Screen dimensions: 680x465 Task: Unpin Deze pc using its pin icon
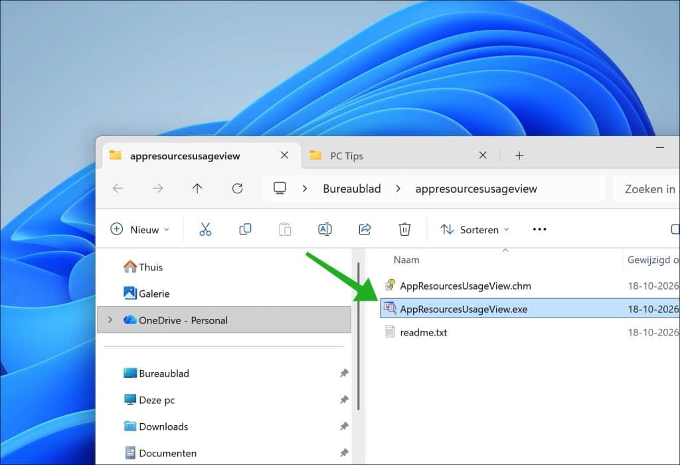click(x=344, y=399)
